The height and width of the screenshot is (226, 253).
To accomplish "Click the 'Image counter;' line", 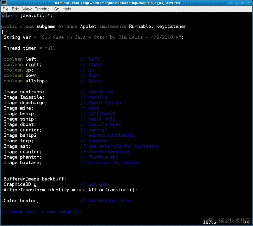I will pos(22,152).
